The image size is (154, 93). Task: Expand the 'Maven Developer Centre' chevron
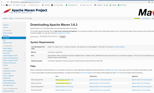[25, 60]
